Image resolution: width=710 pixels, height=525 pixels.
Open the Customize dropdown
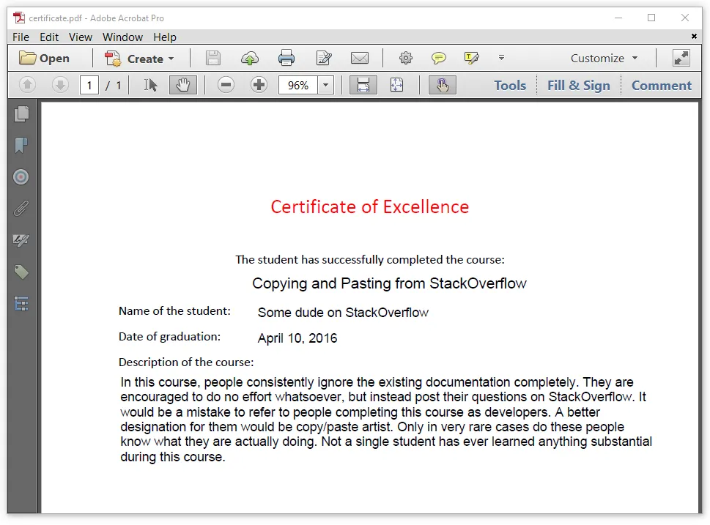pos(604,59)
